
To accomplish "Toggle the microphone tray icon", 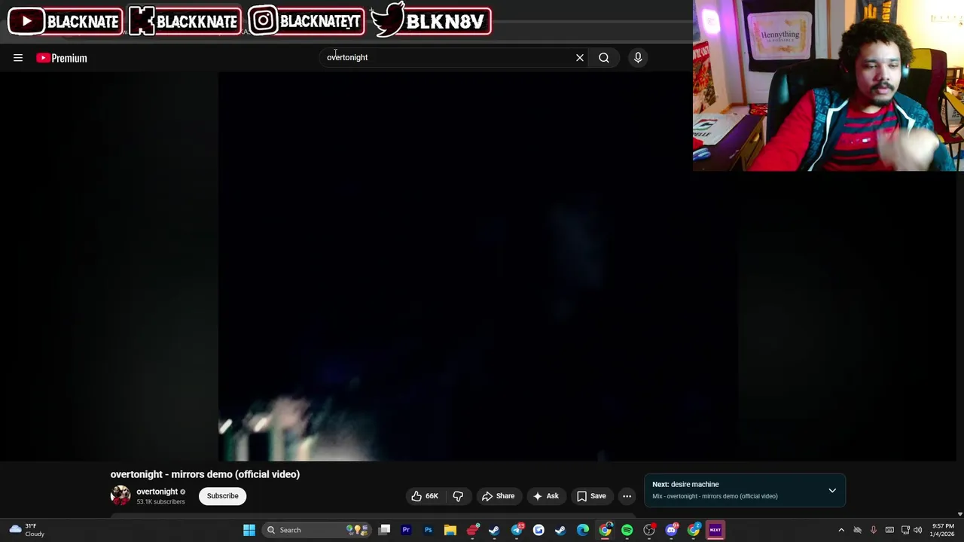I will 874,530.
